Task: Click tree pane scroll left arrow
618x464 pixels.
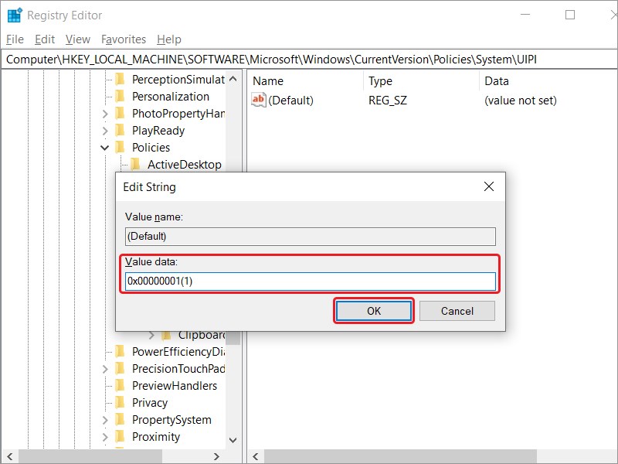Action: [x=9, y=456]
